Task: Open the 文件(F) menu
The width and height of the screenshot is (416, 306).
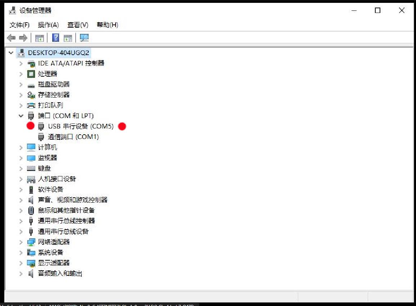Action: [x=19, y=25]
